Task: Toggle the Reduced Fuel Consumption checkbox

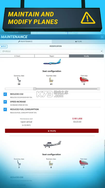Action: 5,110
